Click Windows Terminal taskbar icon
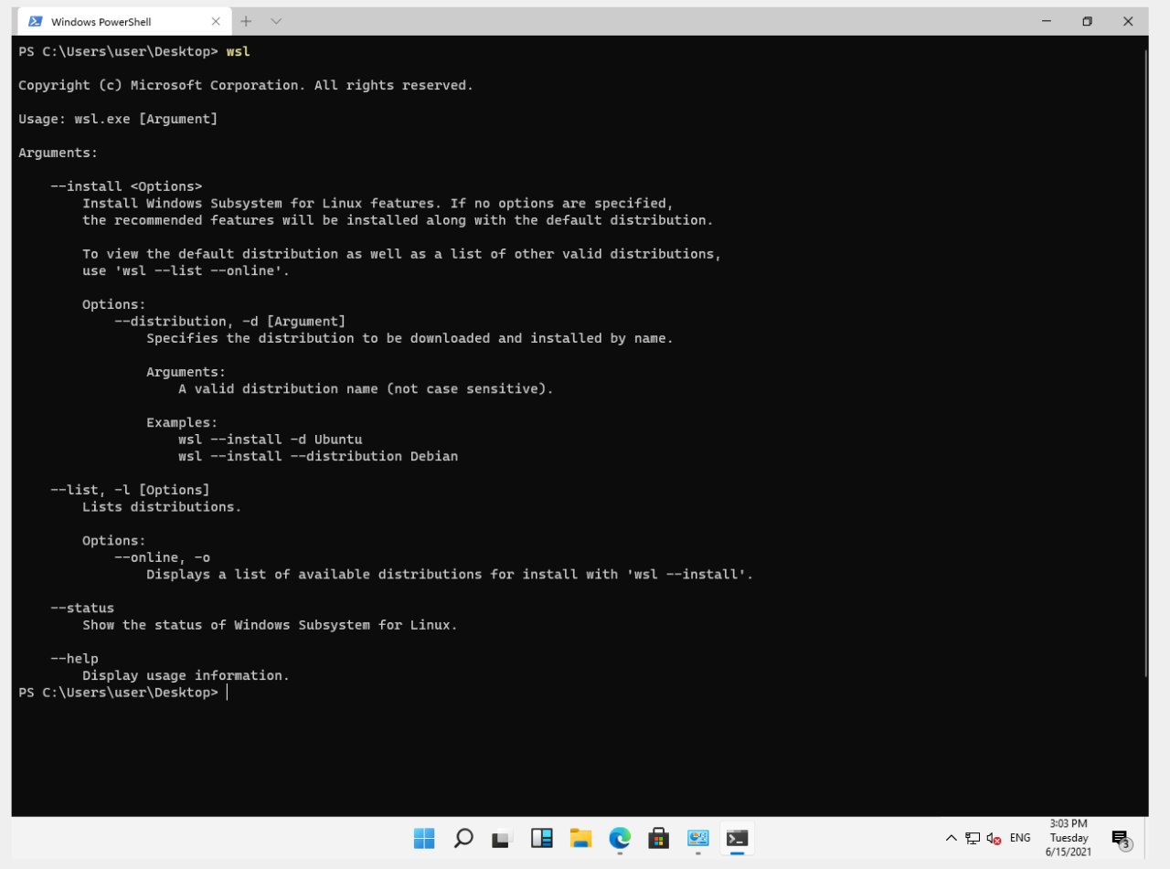The height and width of the screenshot is (869, 1170). pyautogui.click(x=737, y=838)
